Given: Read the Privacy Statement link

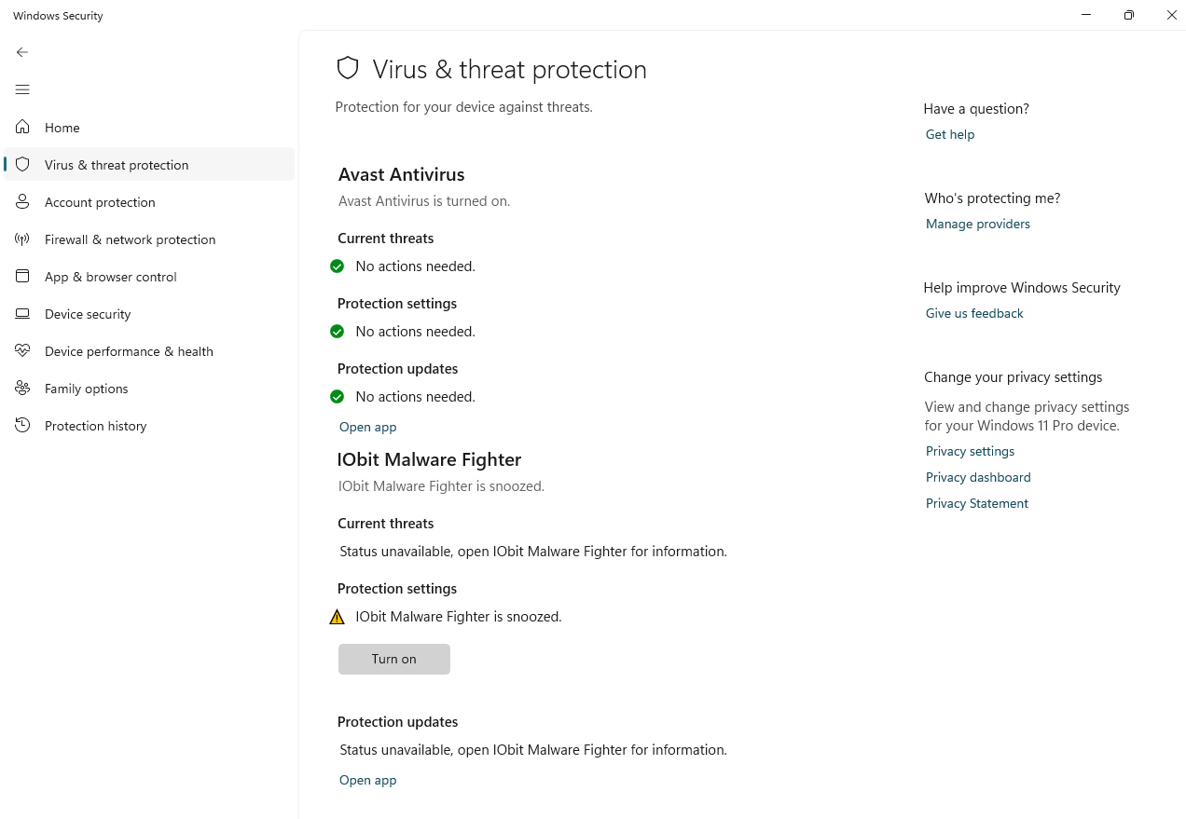Looking at the screenshot, I should pos(976,503).
